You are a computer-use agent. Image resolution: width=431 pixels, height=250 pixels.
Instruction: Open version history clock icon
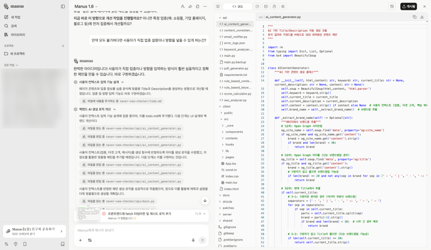(x=392, y=7)
